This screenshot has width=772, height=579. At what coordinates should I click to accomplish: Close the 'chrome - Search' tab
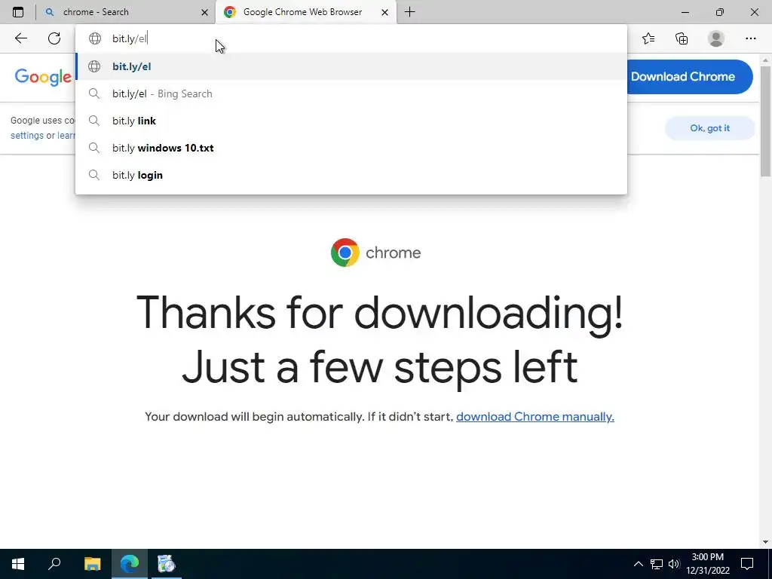click(x=205, y=12)
